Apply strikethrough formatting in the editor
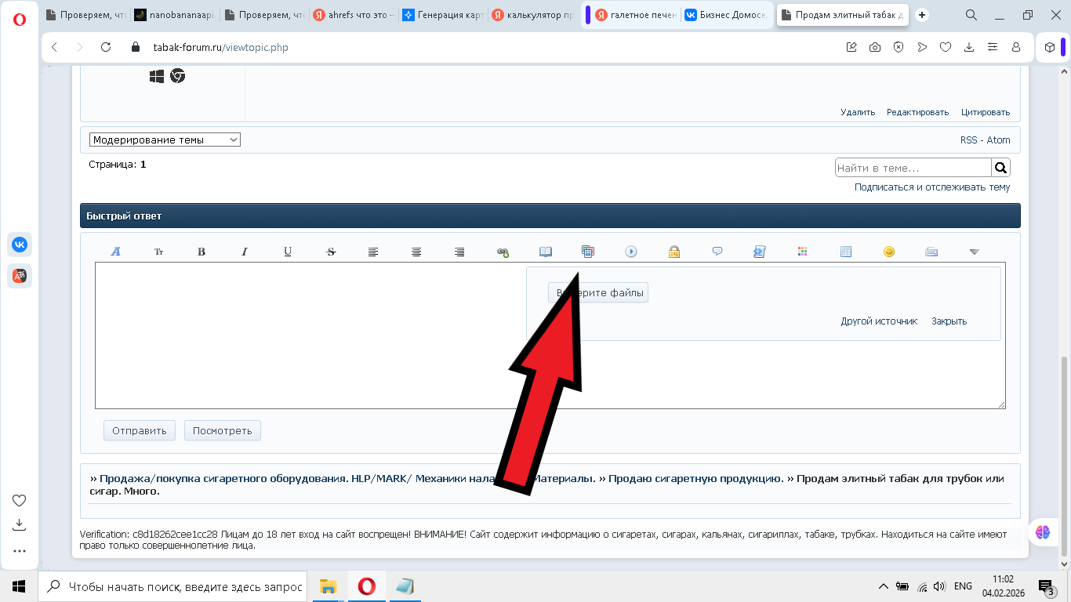1071x602 pixels. click(x=330, y=251)
